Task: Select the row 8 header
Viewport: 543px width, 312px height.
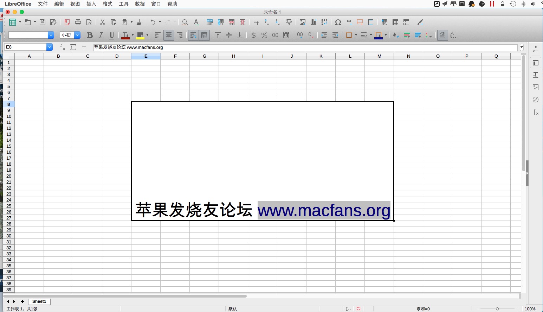Action: pyautogui.click(x=9, y=104)
